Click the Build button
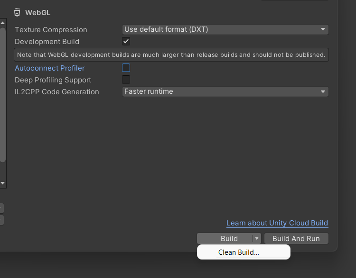The width and height of the screenshot is (356, 278). 229,239
